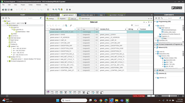Click the pause icon in the main toolbar
The height and width of the screenshot is (103, 185).
point(70,10)
